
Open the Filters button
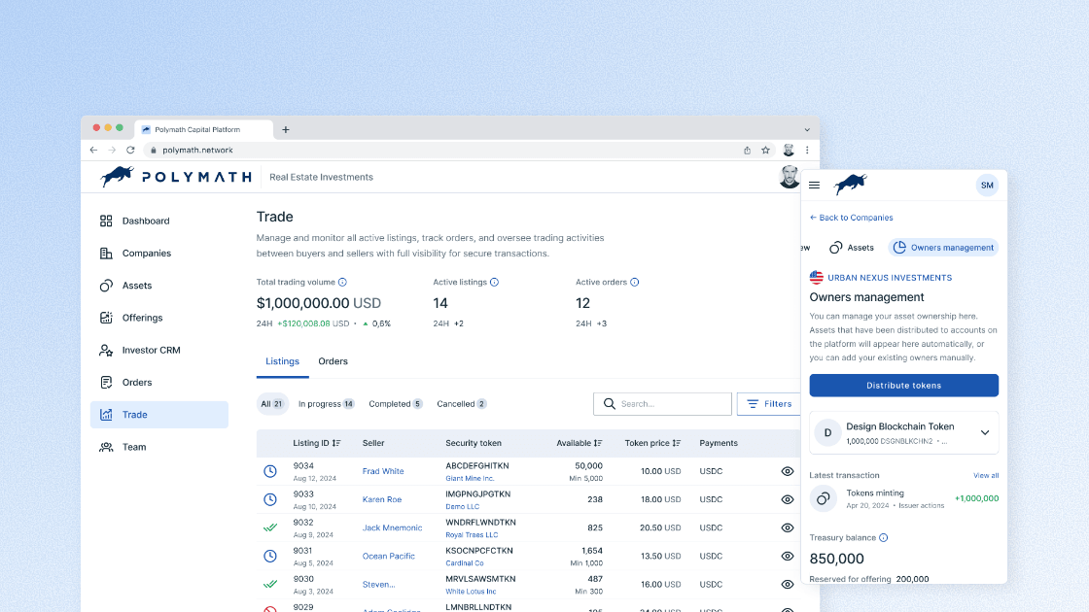point(769,404)
